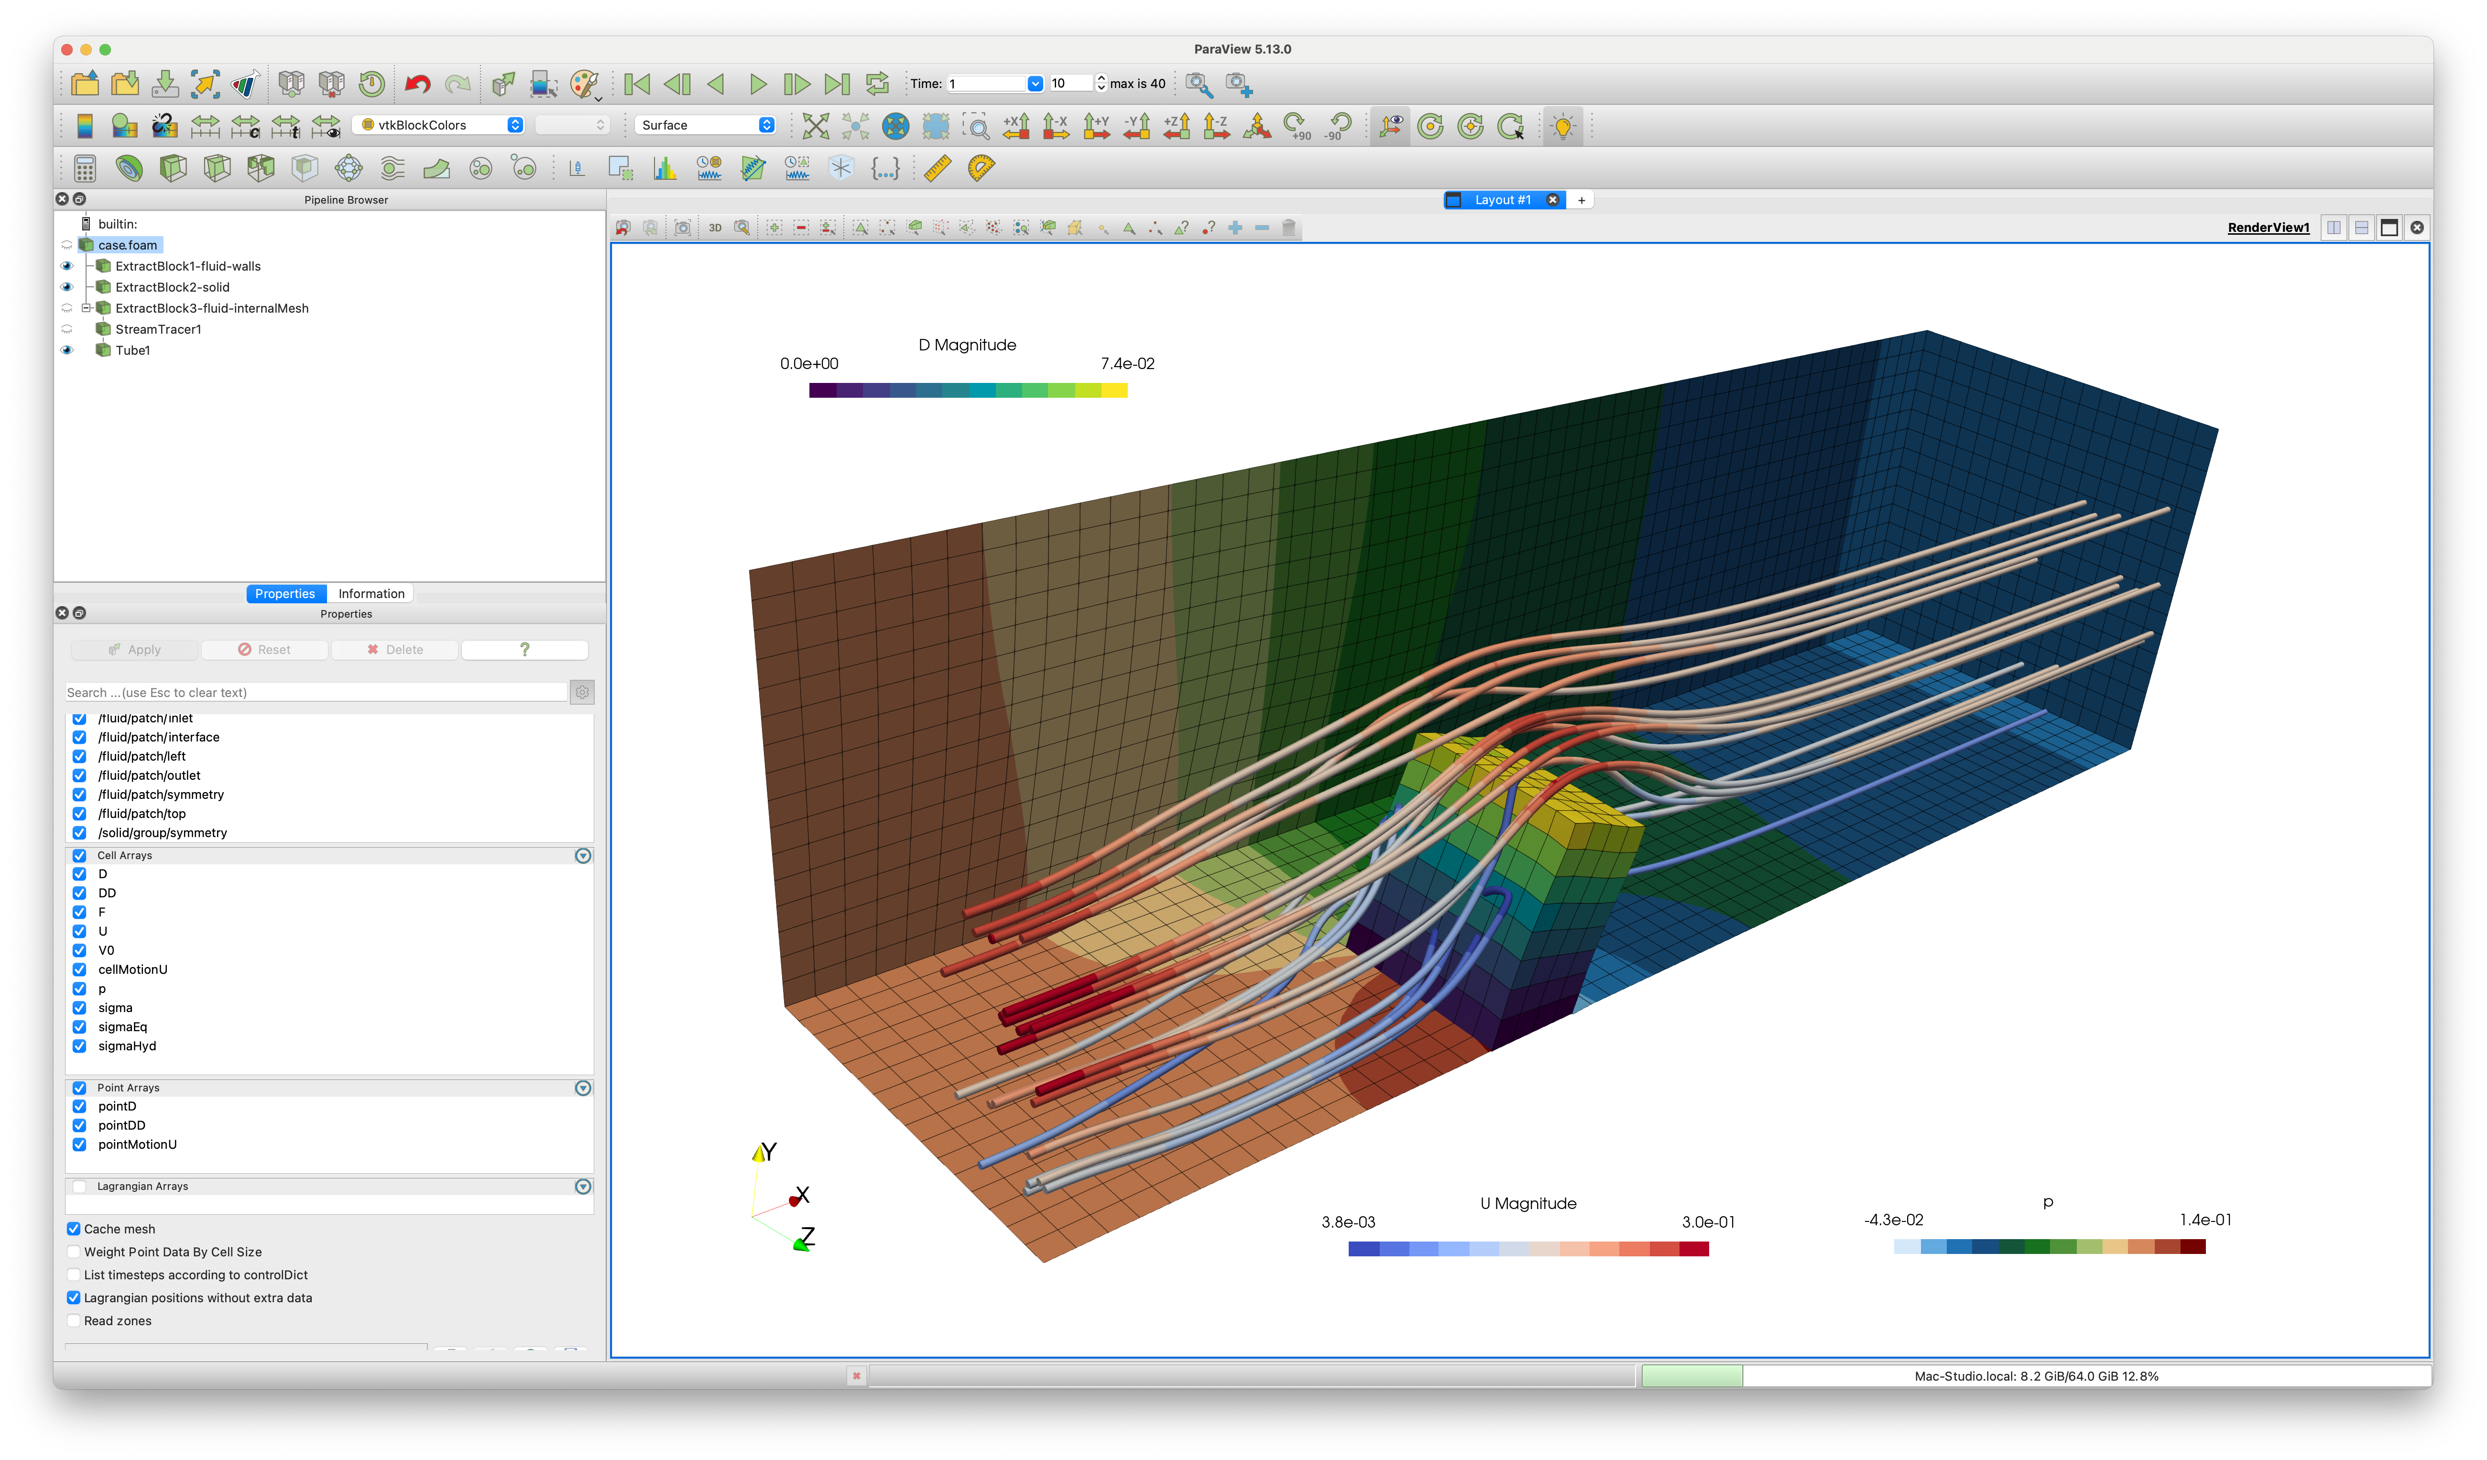Select the Slice filter icon
2487x1460 pixels.
pos(218,168)
